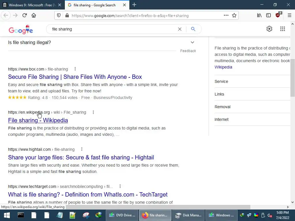Open the Google apps grid
295x221 pixels.
click(282, 29)
